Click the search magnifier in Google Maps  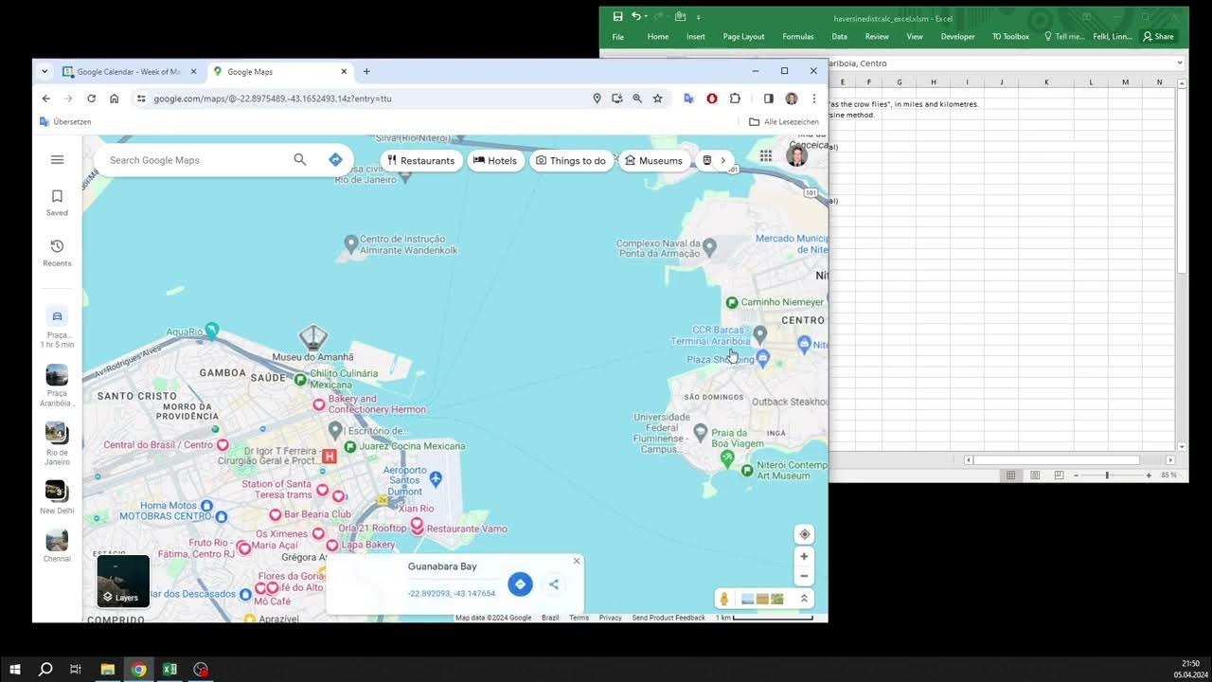click(300, 160)
